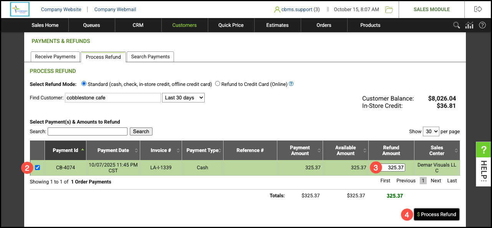Focus the payments Search text field
The image size is (492, 228).
coord(88,131)
